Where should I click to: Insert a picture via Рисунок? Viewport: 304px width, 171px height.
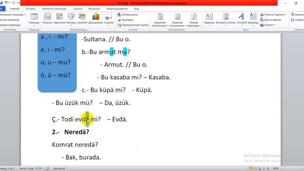(47, 19)
